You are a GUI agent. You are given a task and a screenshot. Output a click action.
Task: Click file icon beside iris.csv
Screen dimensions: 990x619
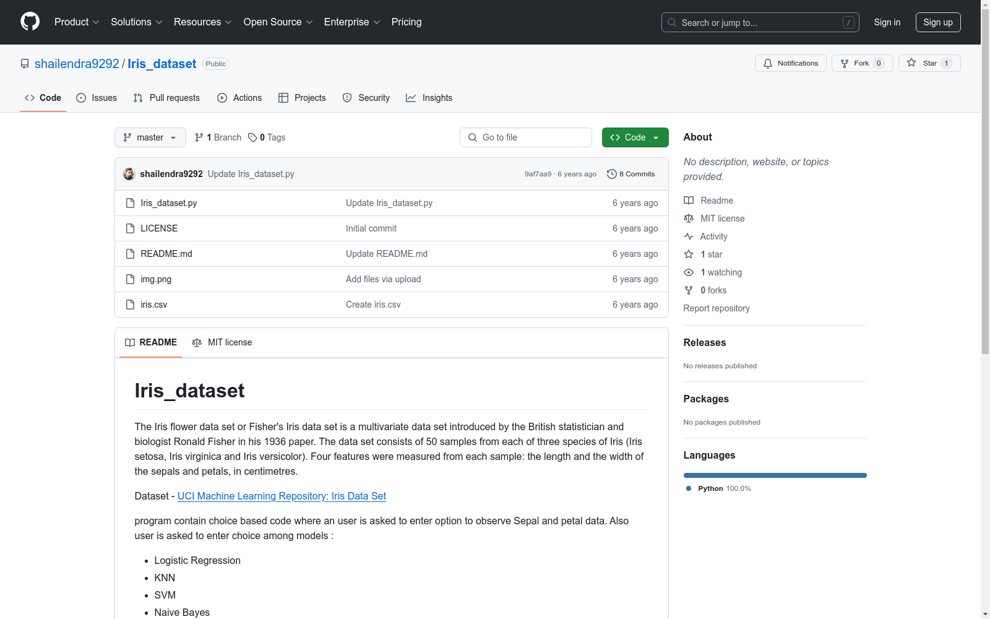[x=130, y=305]
